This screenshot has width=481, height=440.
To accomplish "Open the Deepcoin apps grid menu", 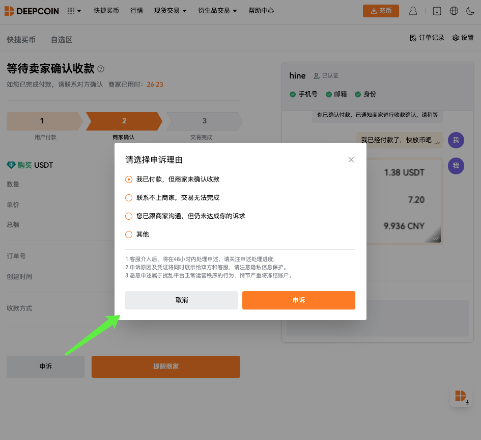I will click(71, 11).
